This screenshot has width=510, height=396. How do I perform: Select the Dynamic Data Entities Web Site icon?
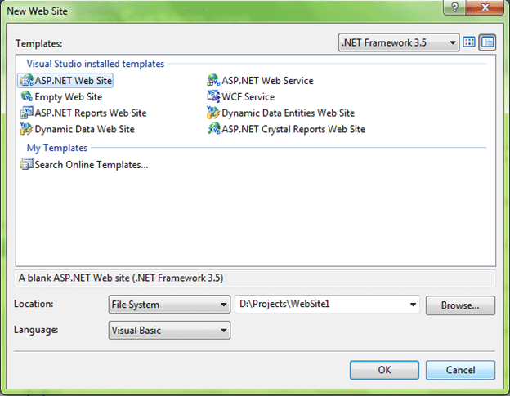[x=213, y=113]
